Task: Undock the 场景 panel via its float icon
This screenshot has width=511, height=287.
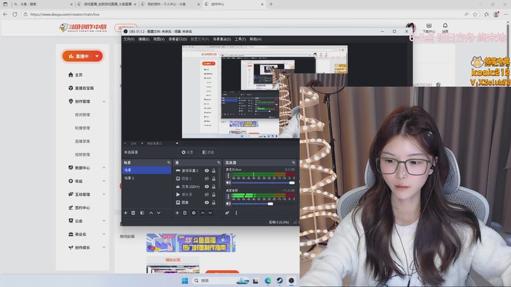Action: [x=169, y=163]
